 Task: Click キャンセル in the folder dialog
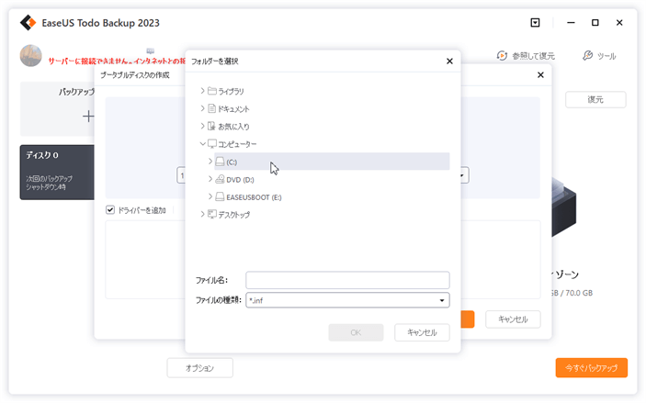(422, 332)
